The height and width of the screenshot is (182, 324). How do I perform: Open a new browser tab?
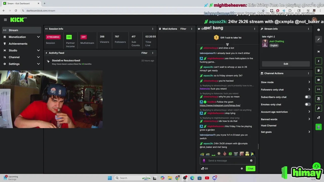pos(44,4)
